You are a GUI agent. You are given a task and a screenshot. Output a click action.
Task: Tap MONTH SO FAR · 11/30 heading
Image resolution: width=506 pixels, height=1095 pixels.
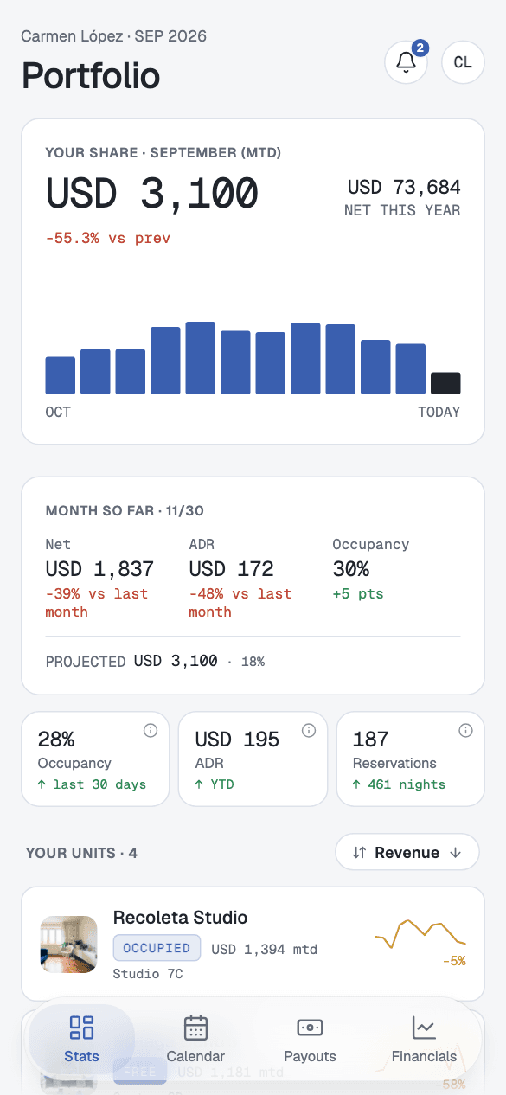pos(125,511)
